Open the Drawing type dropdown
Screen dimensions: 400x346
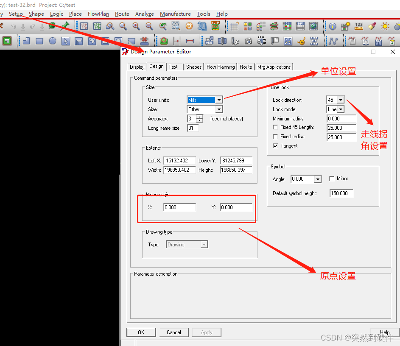coord(204,245)
